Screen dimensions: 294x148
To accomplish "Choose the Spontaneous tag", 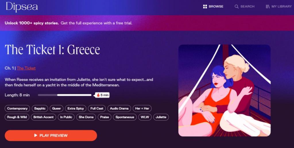I will [125, 117].
